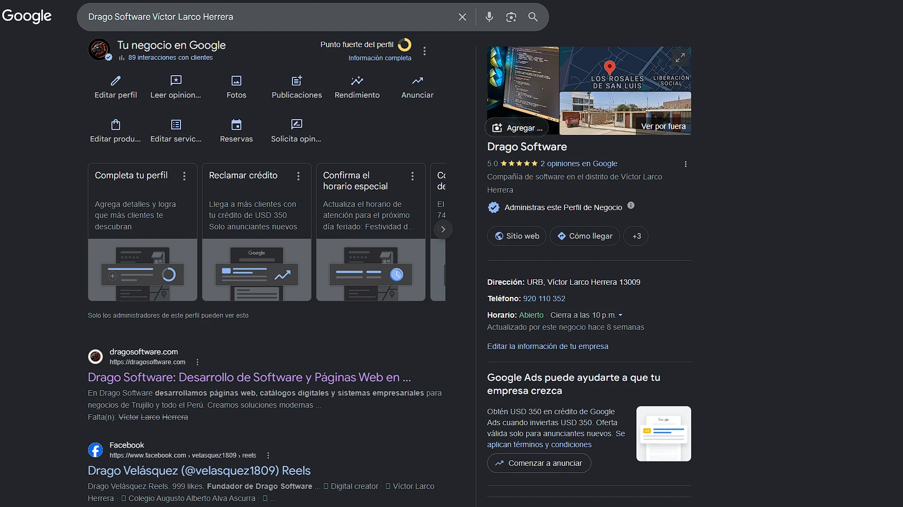Click Comenzar a anunciar button
This screenshot has width=903, height=507.
point(539,463)
